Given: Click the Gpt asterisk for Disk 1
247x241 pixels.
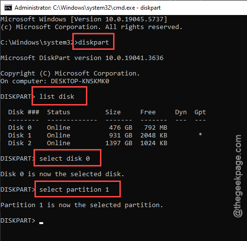Looking at the screenshot, I should [x=200, y=135].
